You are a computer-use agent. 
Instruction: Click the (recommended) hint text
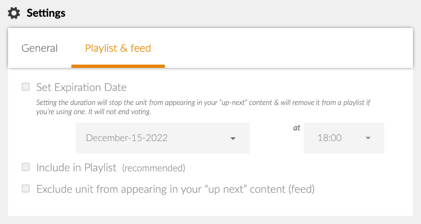[153, 168]
